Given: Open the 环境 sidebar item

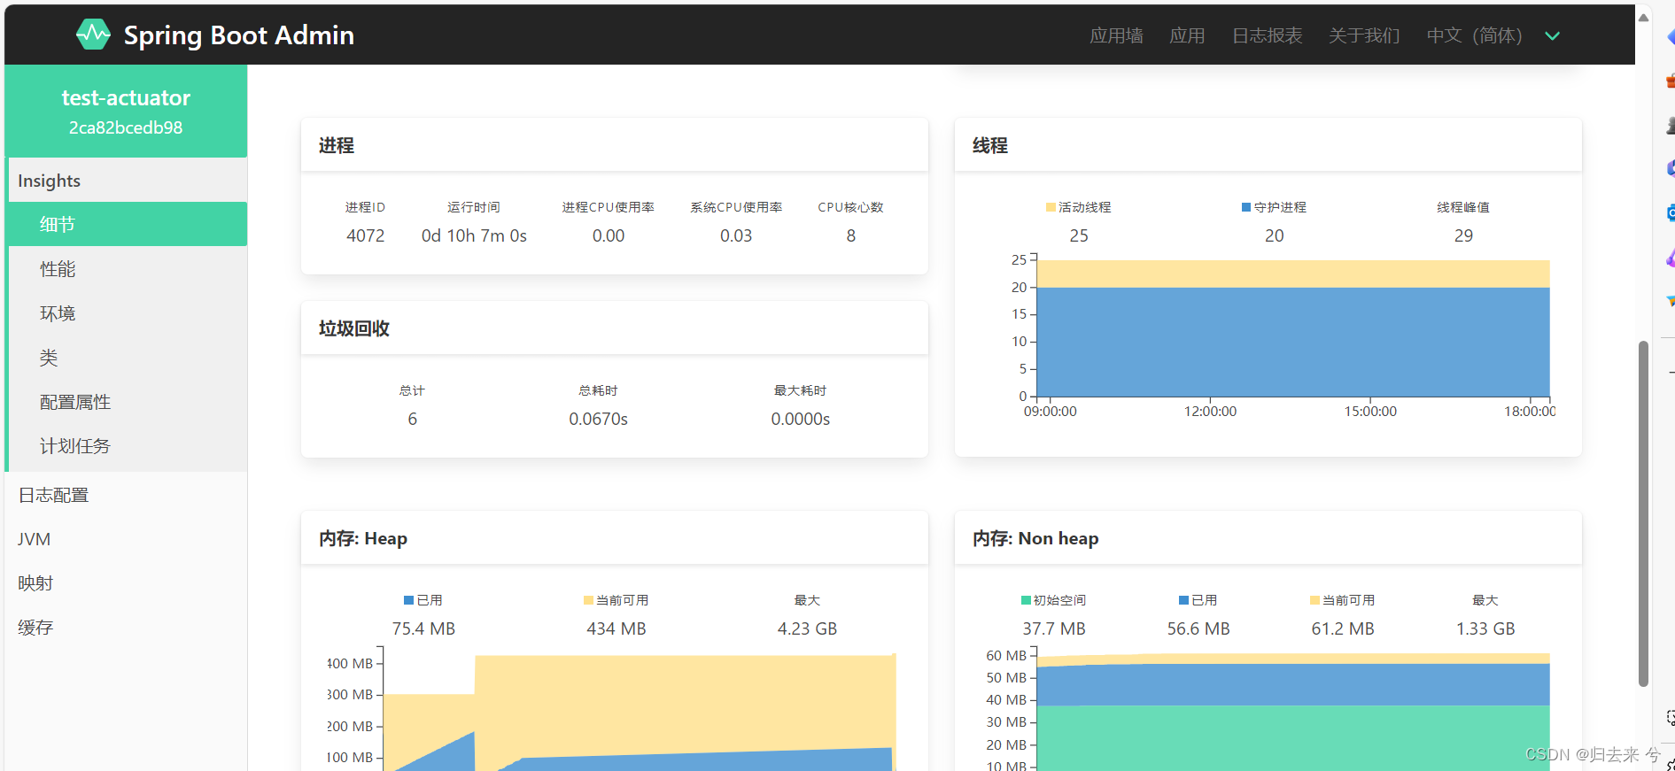Looking at the screenshot, I should pyautogui.click(x=128, y=312).
